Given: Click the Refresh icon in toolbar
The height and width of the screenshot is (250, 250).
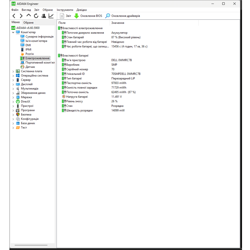Looking at the screenshot, I should coord(36,16).
